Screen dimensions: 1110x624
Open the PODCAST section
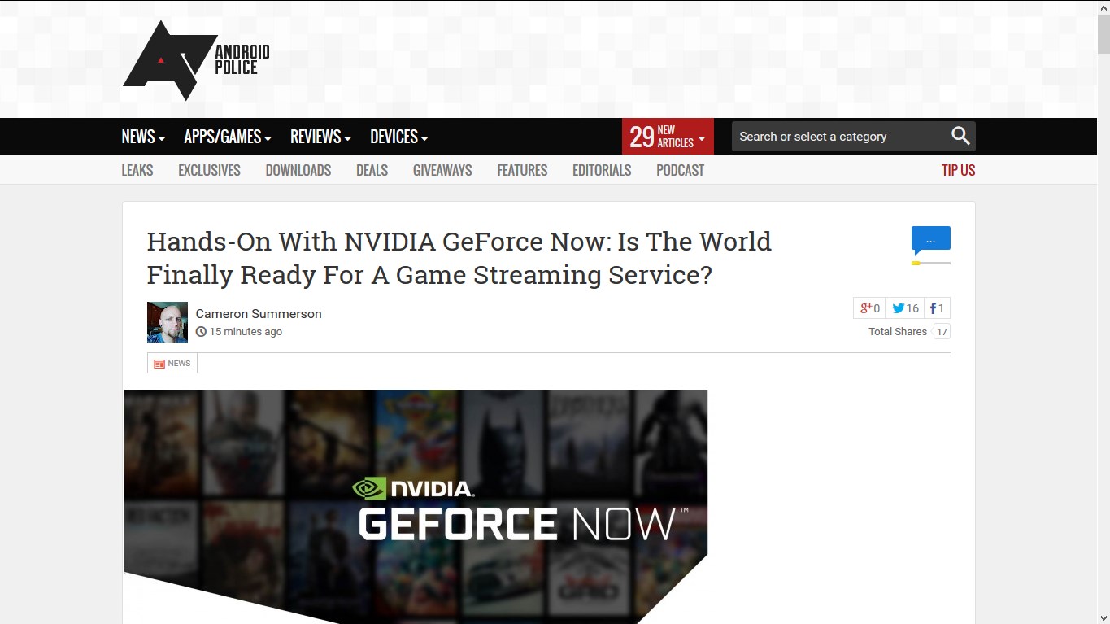(x=680, y=170)
